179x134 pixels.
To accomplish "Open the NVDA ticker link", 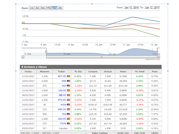I will [x=63, y=105].
